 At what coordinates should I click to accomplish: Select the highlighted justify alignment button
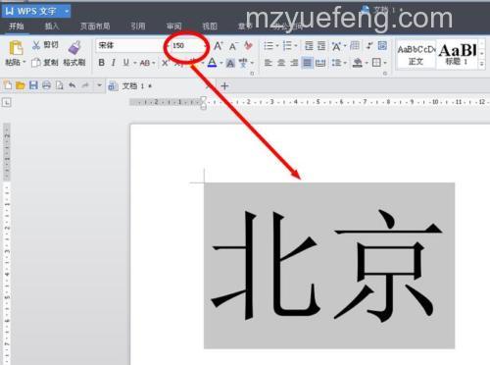click(x=308, y=63)
